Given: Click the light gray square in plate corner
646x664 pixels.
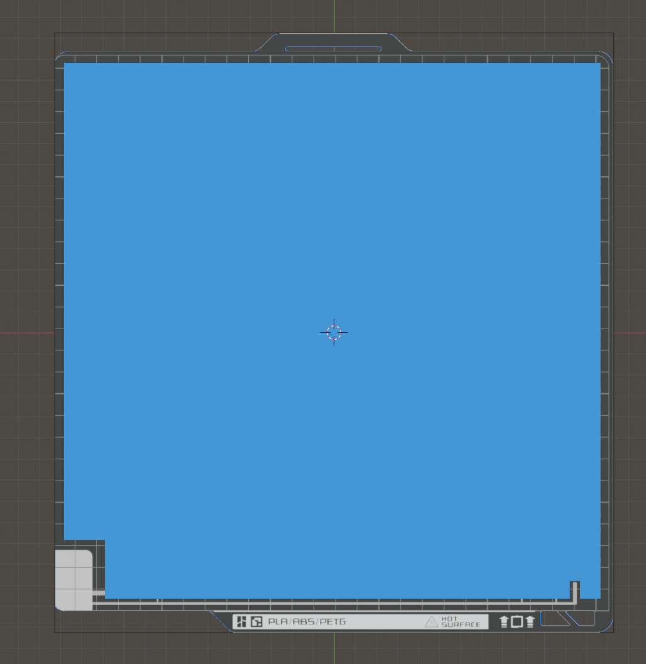Looking at the screenshot, I should [x=74, y=580].
